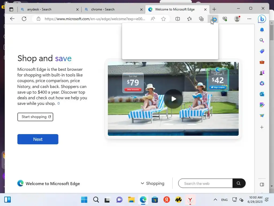Viewport: 274px width, 206px height.
Task: Select Welcome to Microsoft Edge tab
Action: point(177,9)
